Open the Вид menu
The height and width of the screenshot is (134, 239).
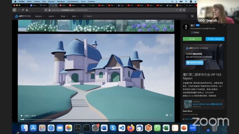click(44, 1)
